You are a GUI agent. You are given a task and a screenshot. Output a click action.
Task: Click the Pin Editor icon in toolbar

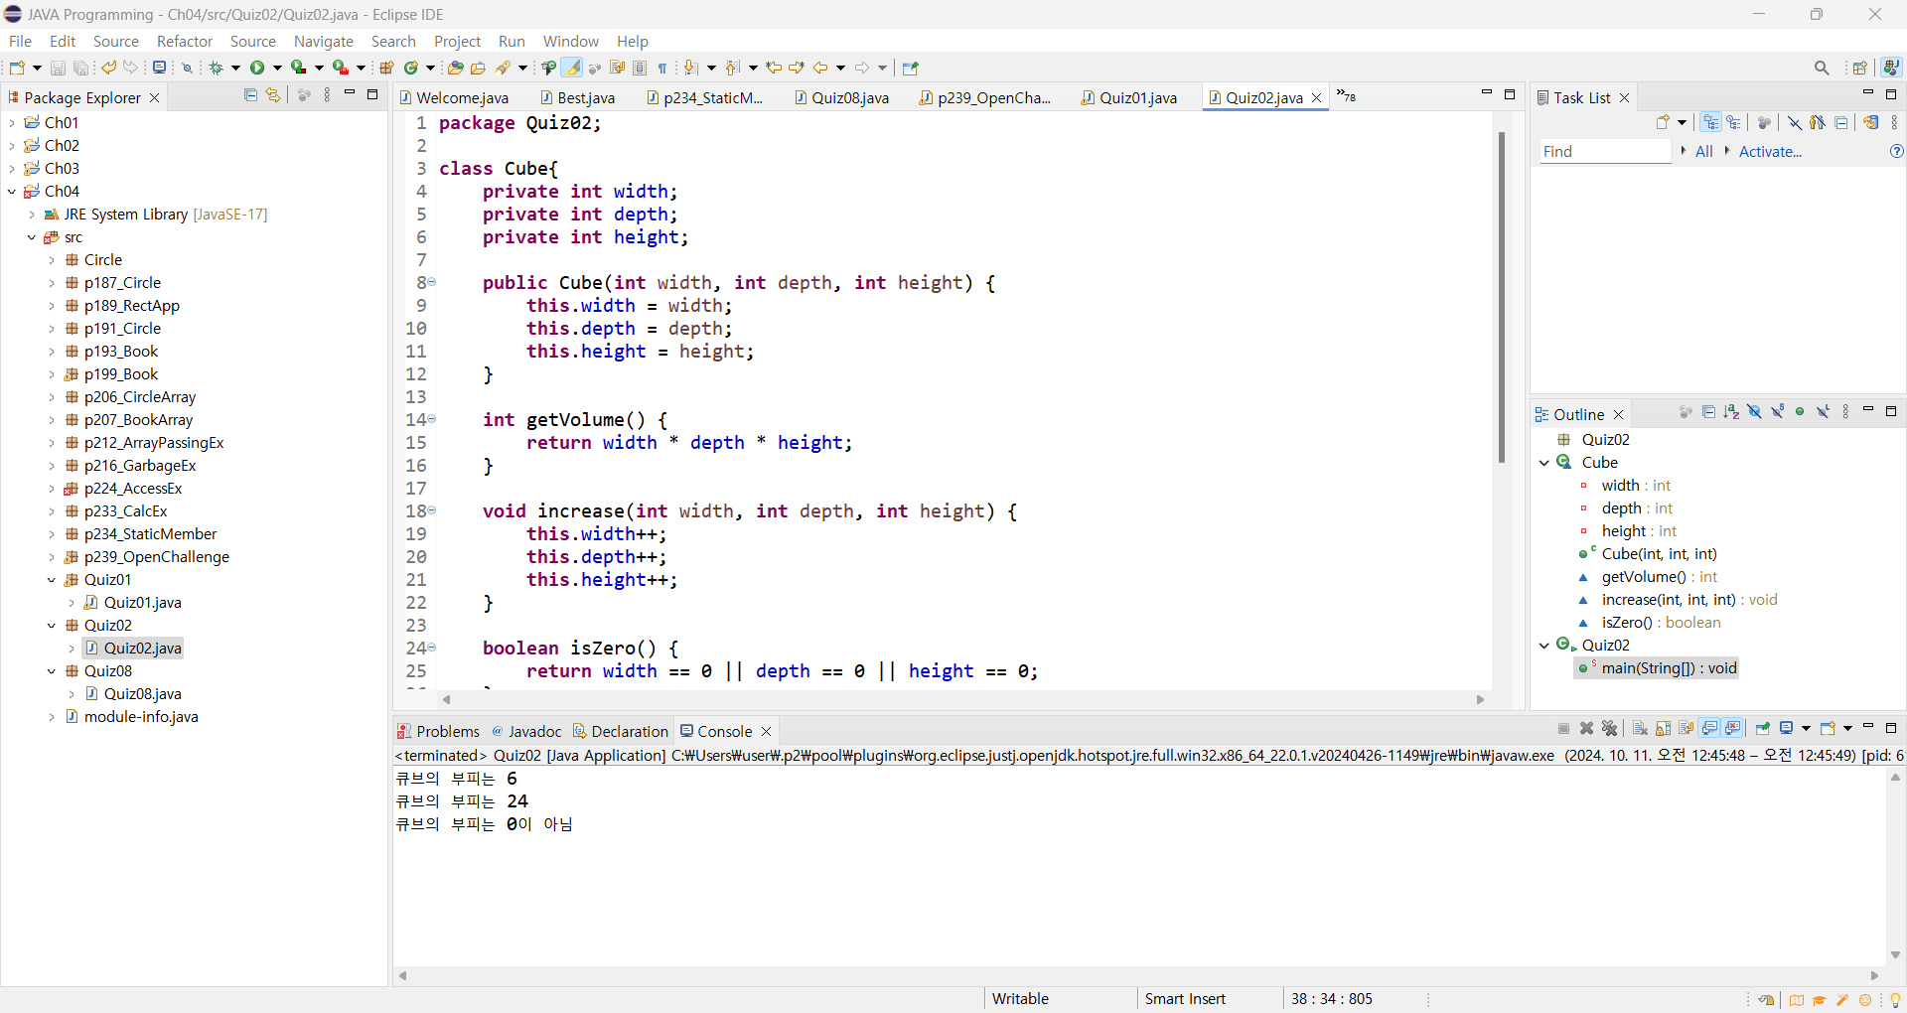tap(911, 68)
